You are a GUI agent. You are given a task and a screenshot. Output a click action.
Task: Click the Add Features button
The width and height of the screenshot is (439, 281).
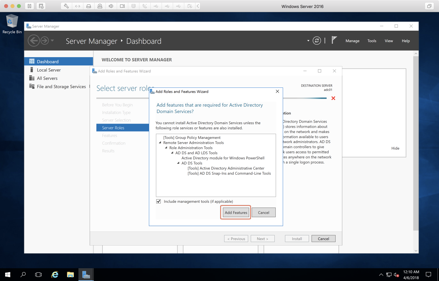236,212
